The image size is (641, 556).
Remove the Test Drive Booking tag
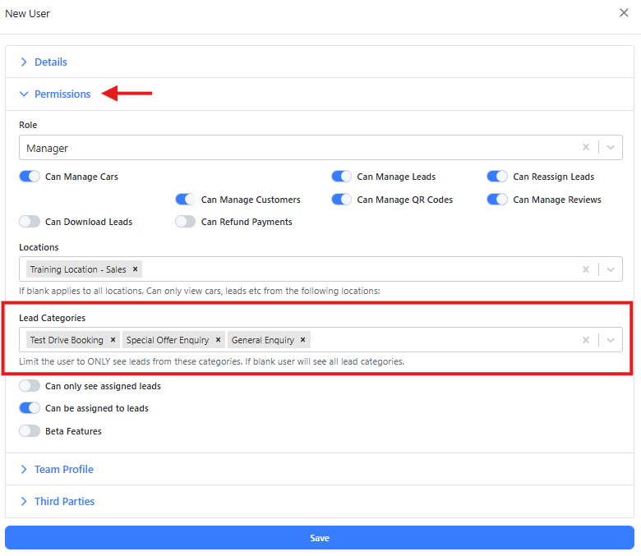[113, 340]
